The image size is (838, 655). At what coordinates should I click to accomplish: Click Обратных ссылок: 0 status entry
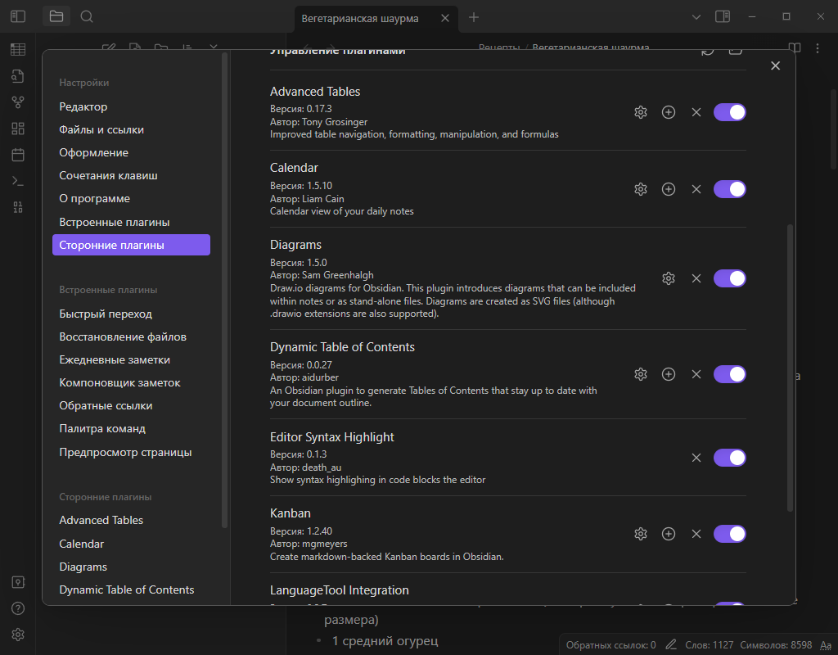[610, 645]
